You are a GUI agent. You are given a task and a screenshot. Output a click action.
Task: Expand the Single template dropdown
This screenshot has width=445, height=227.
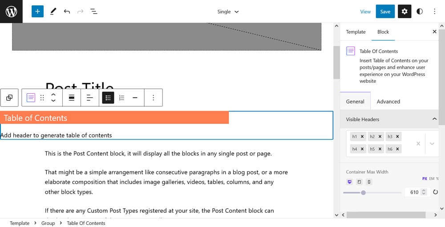tap(228, 12)
